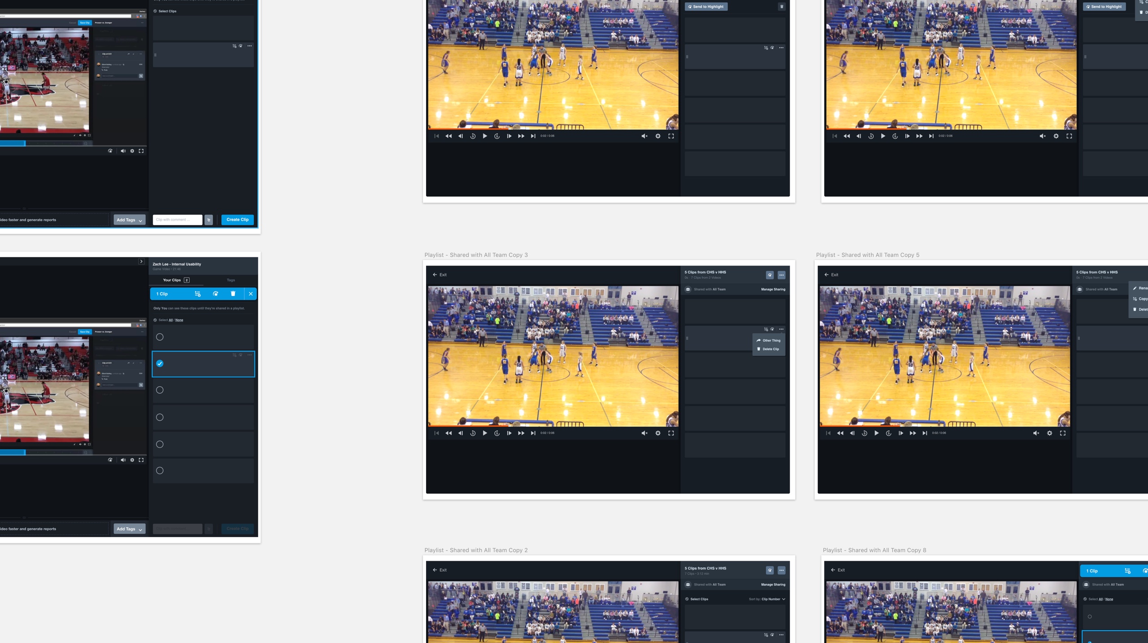
Task: Click frame-forward control in Copy 3 artboard
Action: [509, 433]
